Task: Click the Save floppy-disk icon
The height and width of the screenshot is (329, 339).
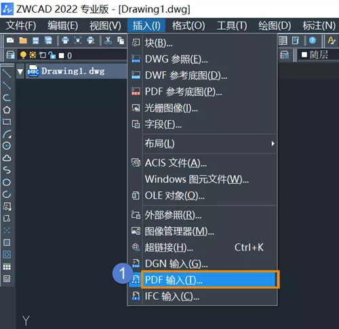Action: (36, 41)
